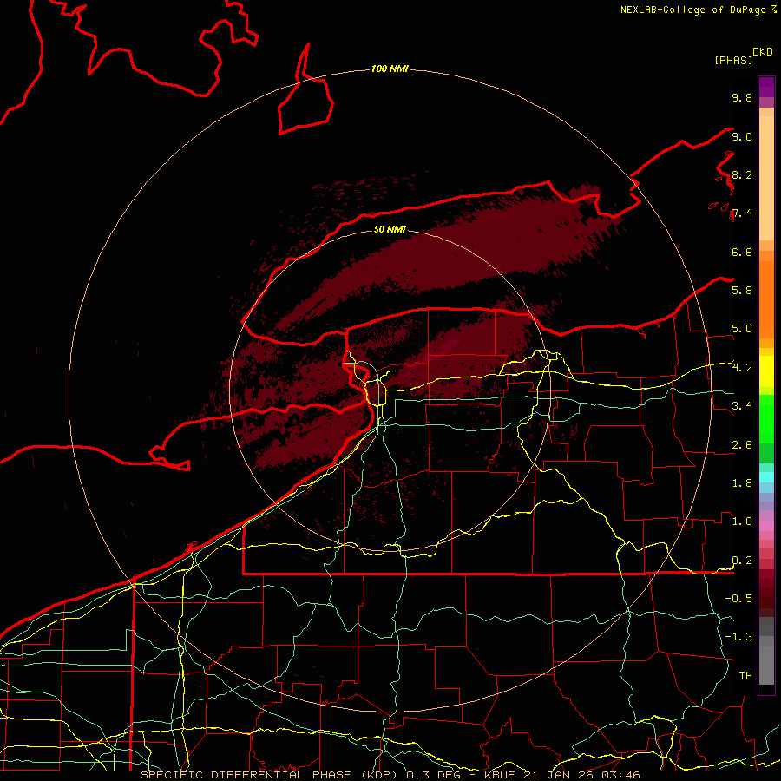Click the TH threshold label on the scale
This screenshot has width=781, height=781.
745,676
